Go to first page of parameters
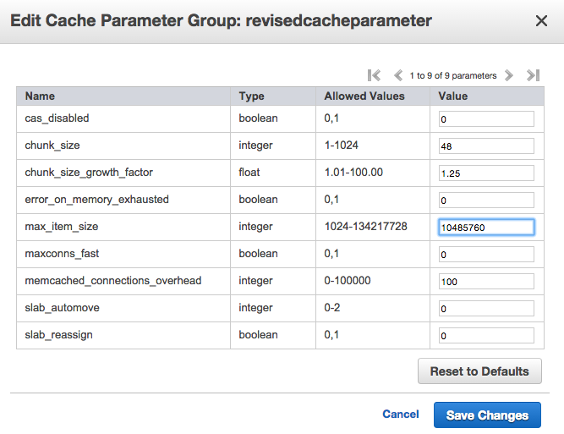564x434 pixels. coord(374,75)
